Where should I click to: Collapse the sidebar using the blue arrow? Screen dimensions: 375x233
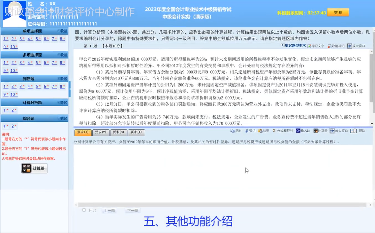[x=70, y=89]
